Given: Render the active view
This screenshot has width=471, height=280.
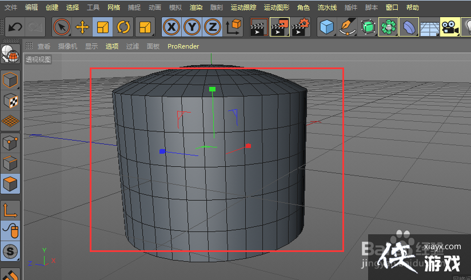Looking at the screenshot, I should (260, 27).
